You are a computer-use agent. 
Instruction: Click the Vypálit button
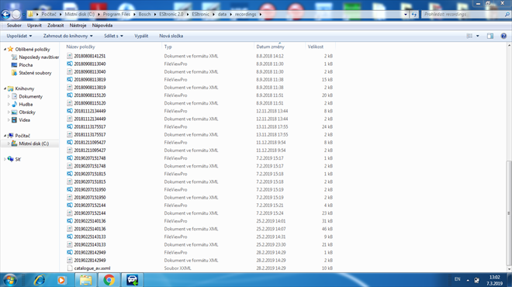141,36
